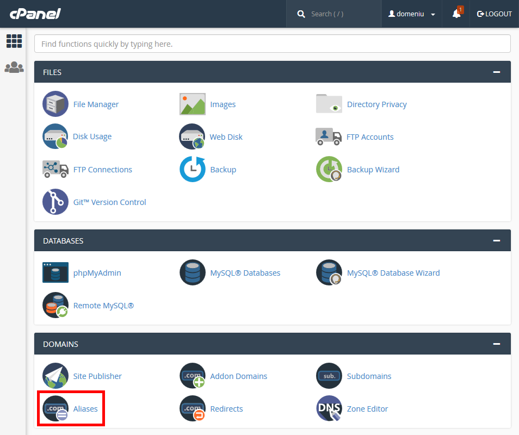The height and width of the screenshot is (435, 519).
Task: Click the DNS Zone Editor icon
Action: click(329, 408)
